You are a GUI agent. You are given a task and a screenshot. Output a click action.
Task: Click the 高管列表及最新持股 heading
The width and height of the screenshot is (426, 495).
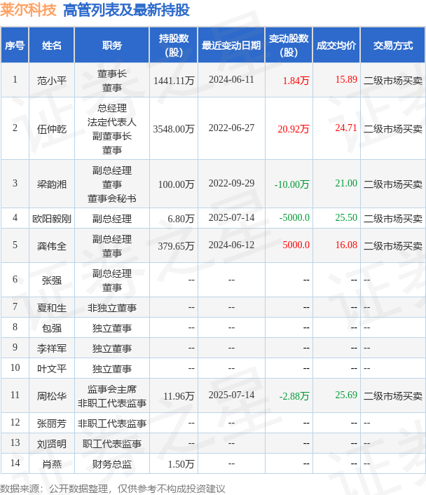click(126, 10)
